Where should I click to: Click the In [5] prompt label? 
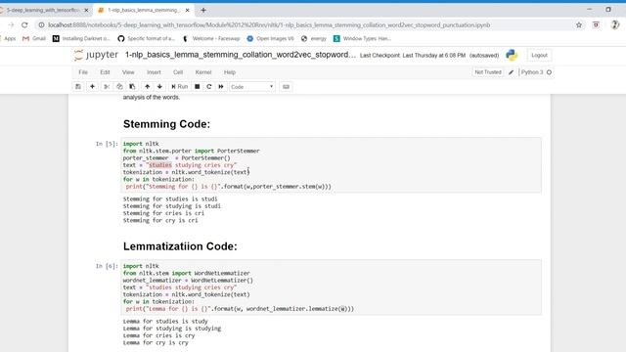[x=107, y=144]
